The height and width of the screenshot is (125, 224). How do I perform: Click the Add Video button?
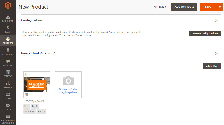click(x=212, y=66)
